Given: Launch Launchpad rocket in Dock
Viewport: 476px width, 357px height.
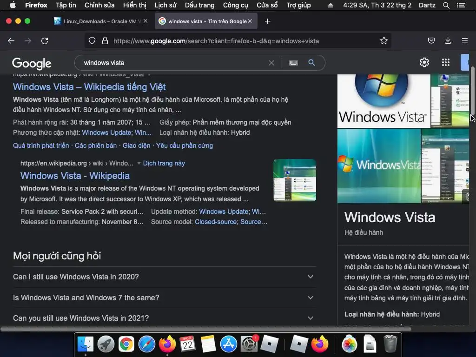Looking at the screenshot, I should click(x=106, y=344).
